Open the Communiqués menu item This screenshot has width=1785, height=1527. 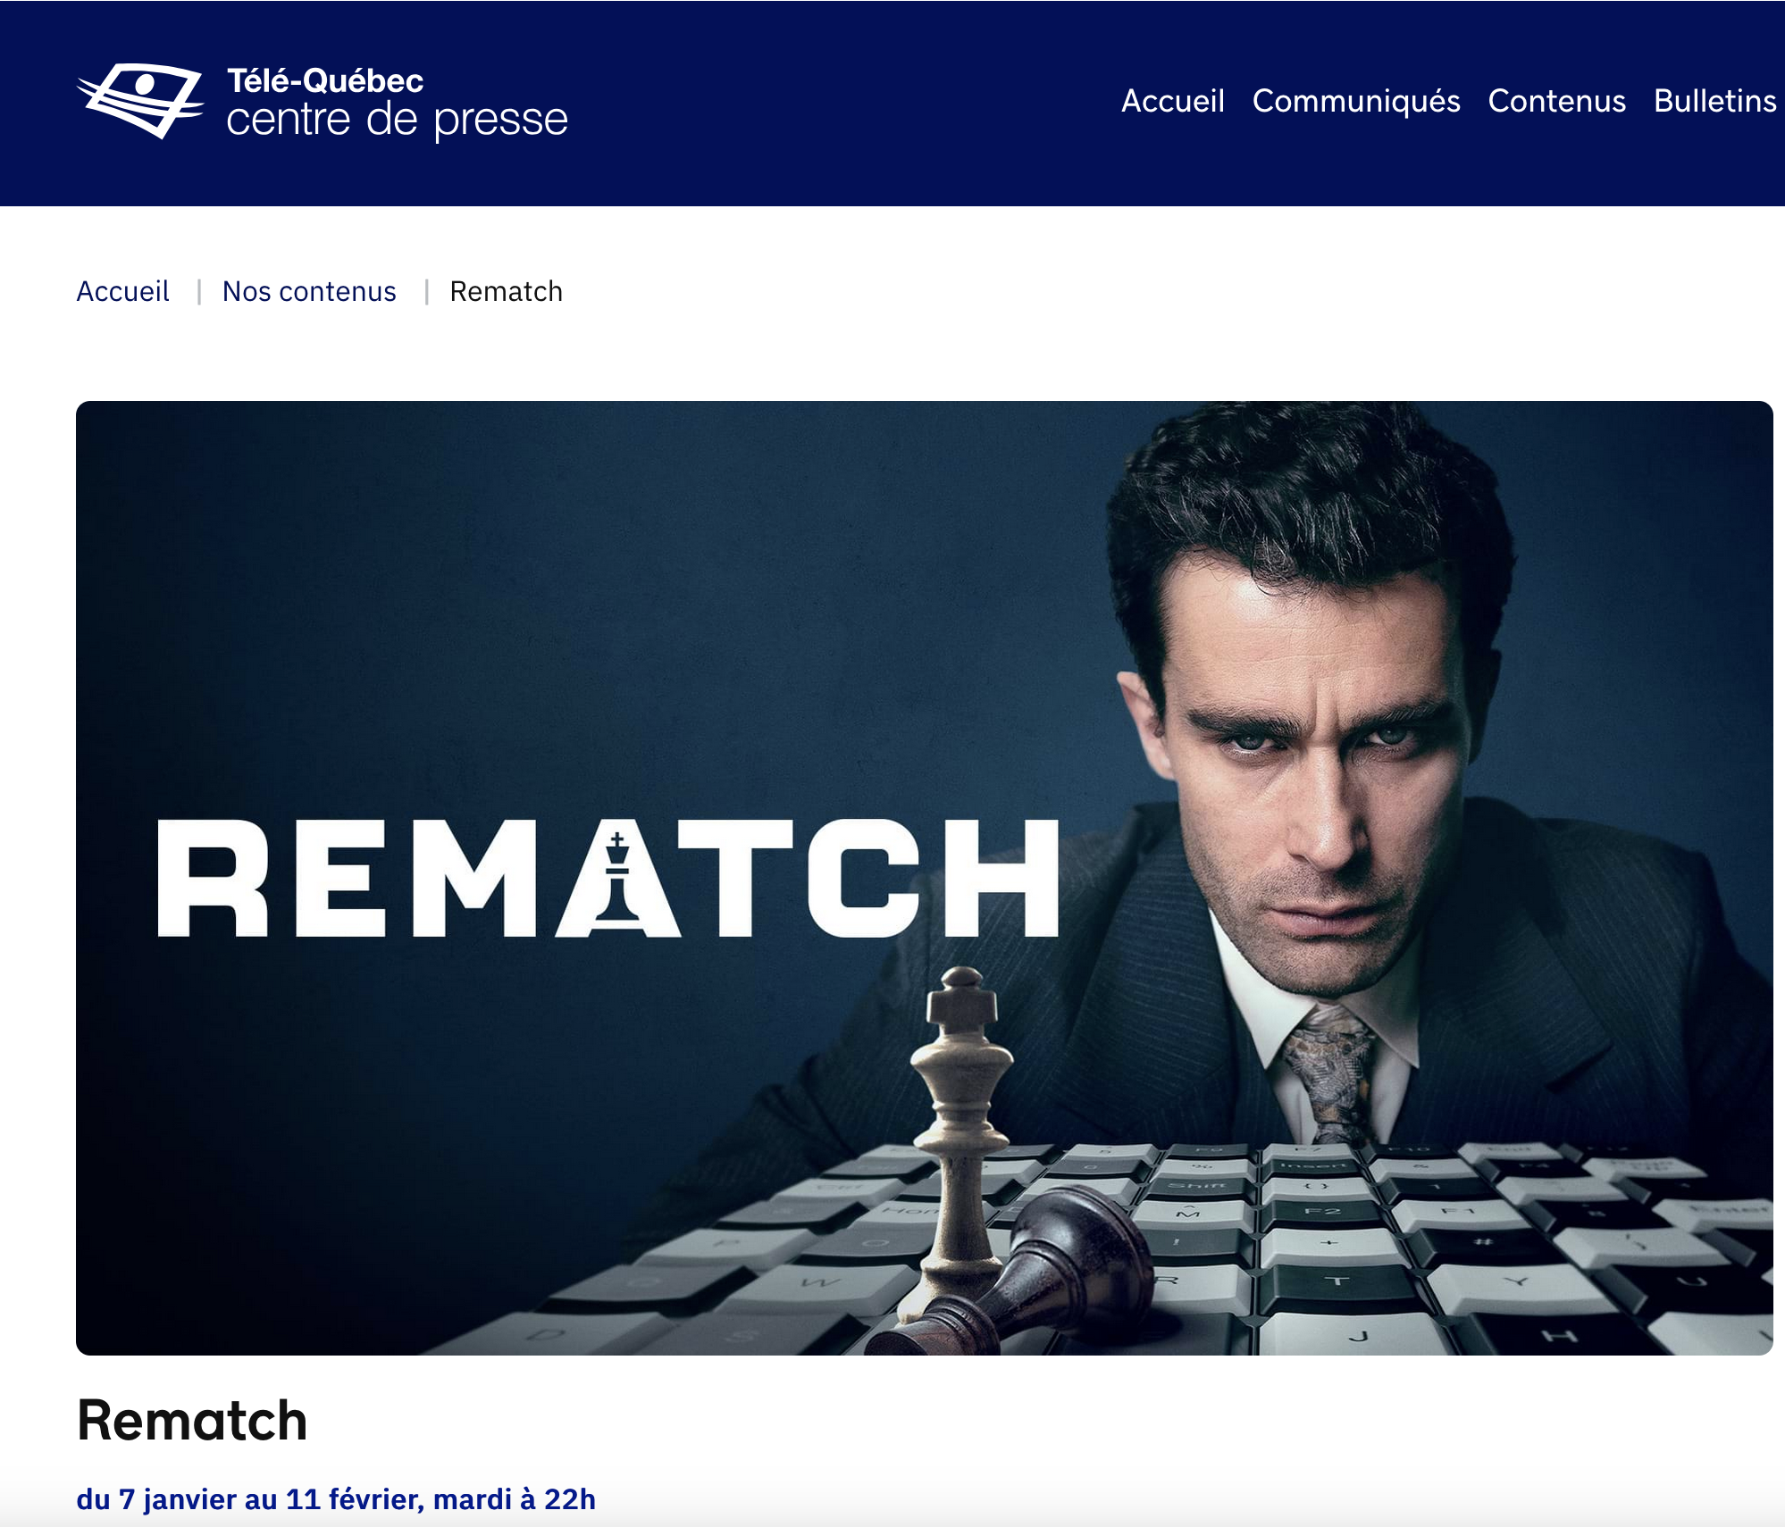click(1356, 102)
